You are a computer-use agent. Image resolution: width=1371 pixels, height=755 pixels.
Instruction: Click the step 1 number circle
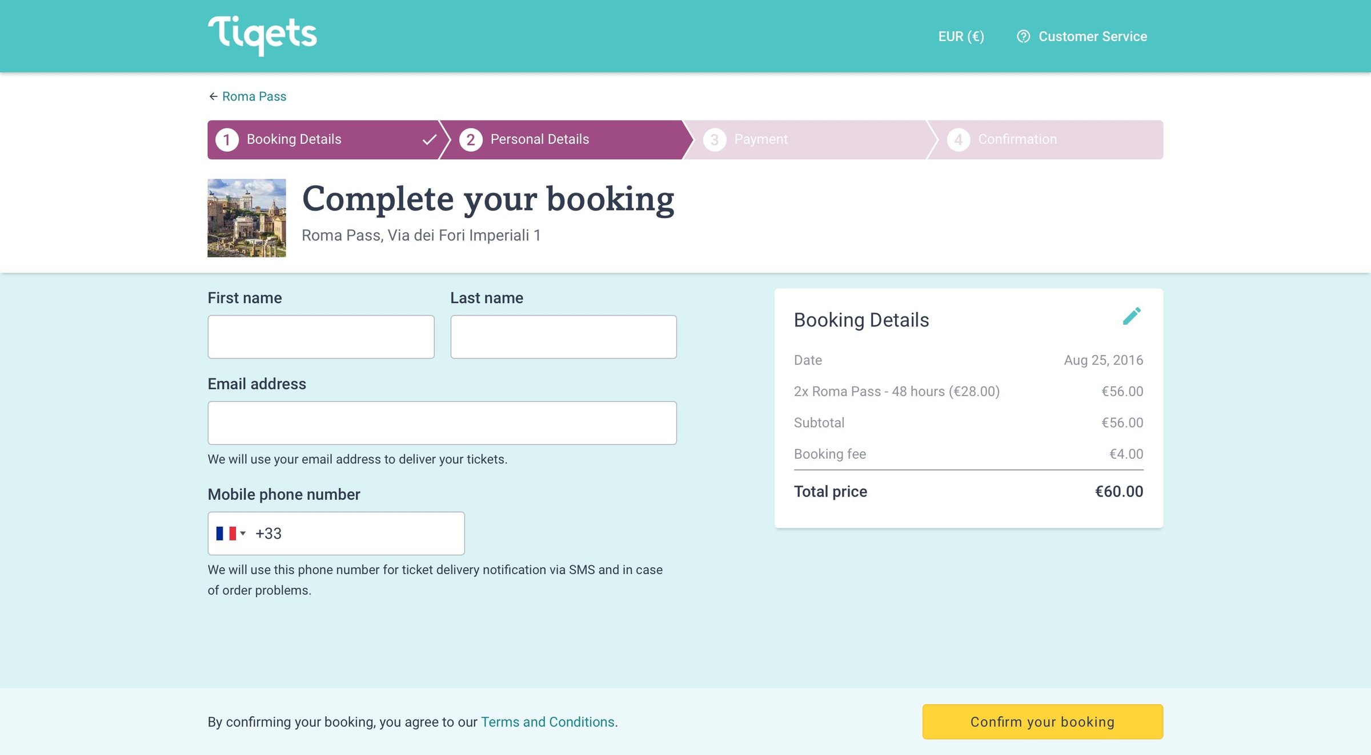pyautogui.click(x=227, y=140)
